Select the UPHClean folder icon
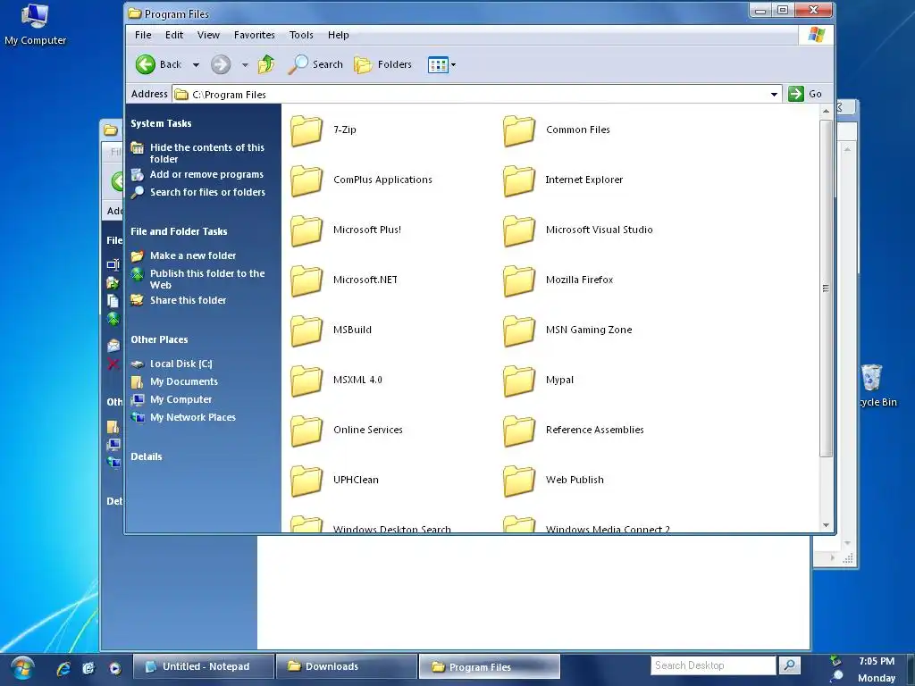 (306, 481)
